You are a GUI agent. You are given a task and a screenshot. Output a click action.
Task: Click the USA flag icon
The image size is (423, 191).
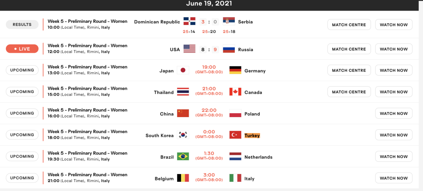tap(190, 49)
